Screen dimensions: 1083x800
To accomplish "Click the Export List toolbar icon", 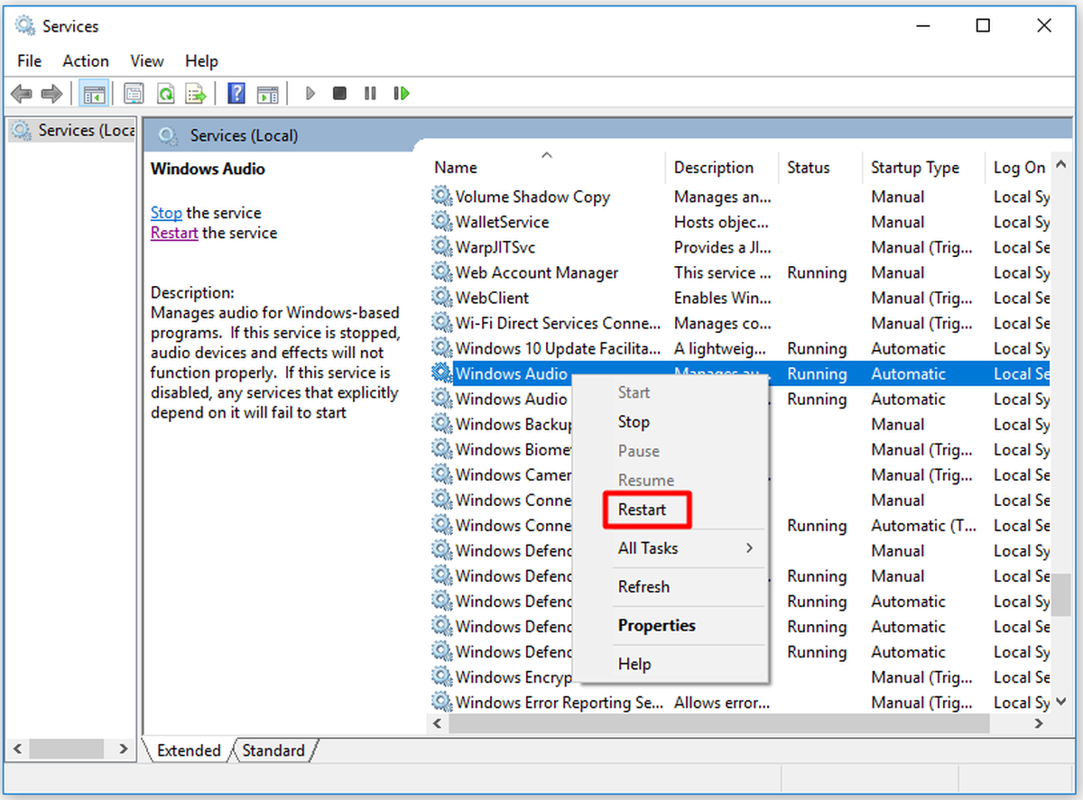I will click(x=196, y=93).
